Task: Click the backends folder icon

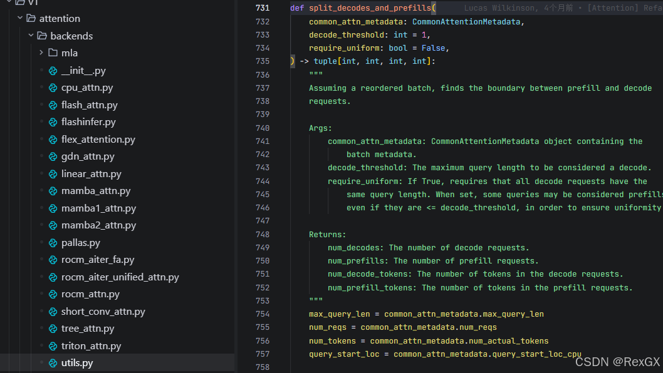Action: [42, 36]
